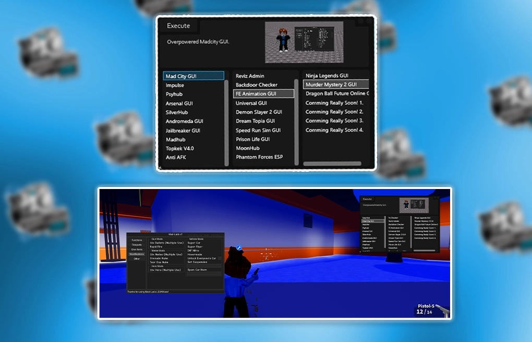Toggle the Unlock Everyone's Car checkbox

pyautogui.click(x=220, y=258)
